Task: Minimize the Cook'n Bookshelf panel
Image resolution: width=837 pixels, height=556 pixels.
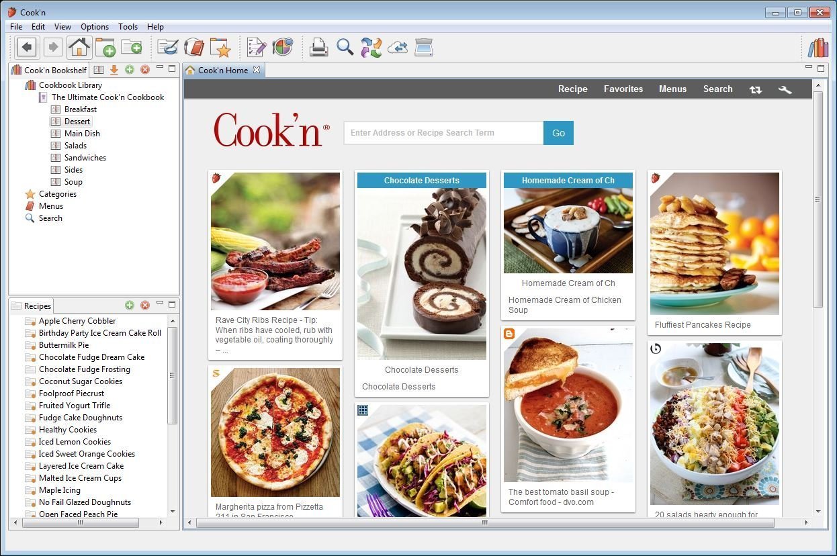Action: 160,68
